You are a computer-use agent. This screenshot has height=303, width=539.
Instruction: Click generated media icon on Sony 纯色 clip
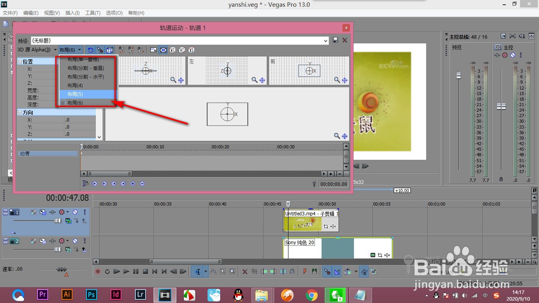pyautogui.click(x=373, y=255)
